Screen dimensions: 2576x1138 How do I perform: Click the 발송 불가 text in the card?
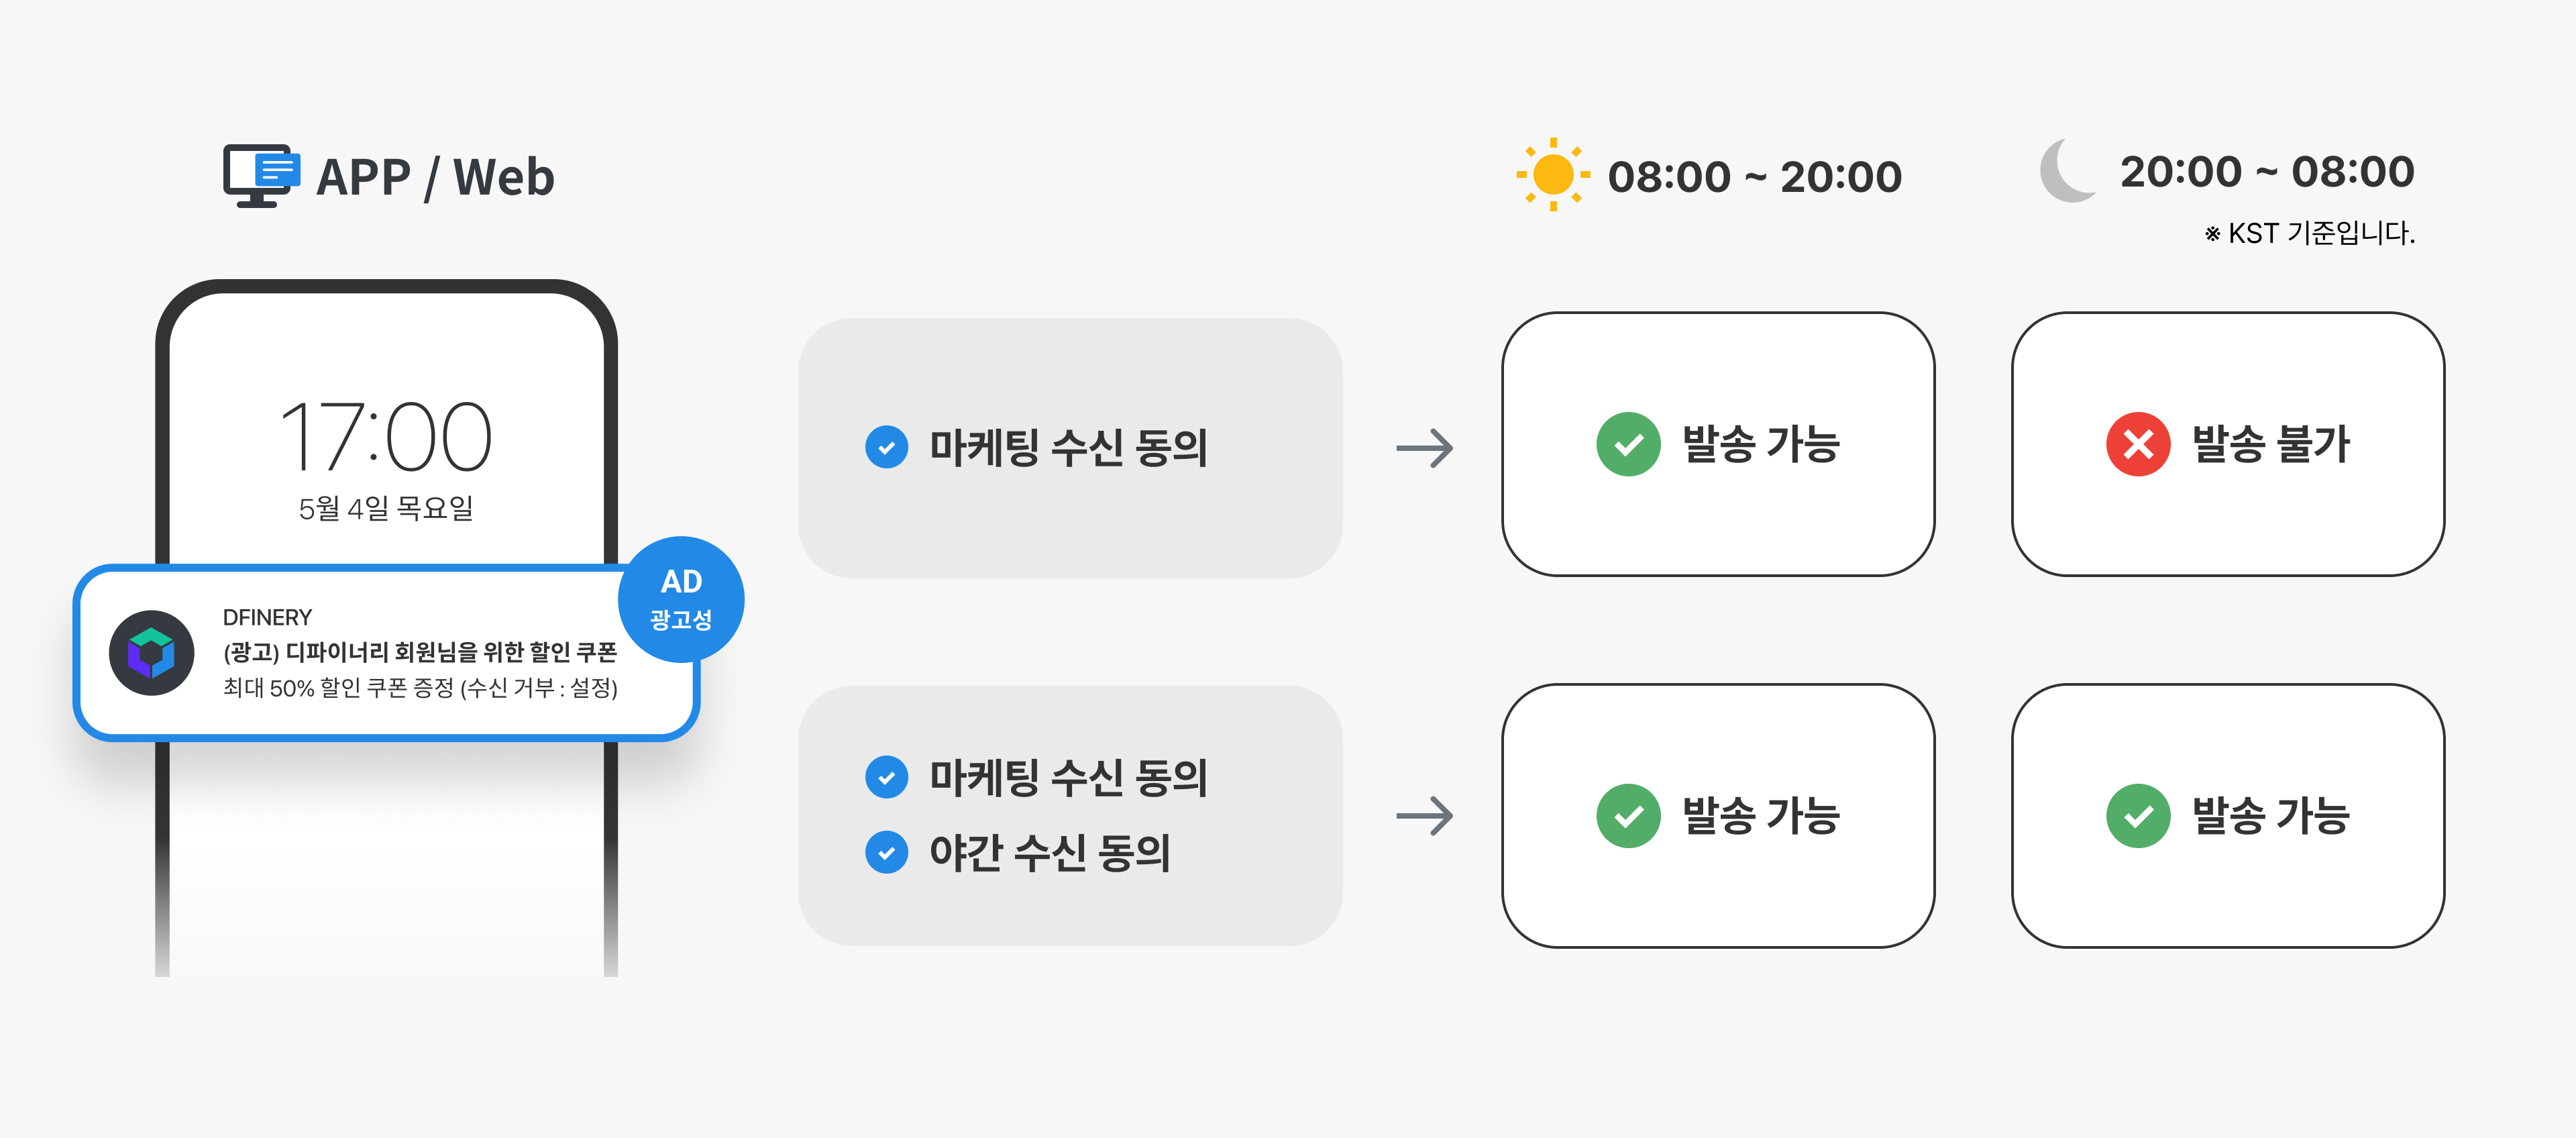[2270, 444]
